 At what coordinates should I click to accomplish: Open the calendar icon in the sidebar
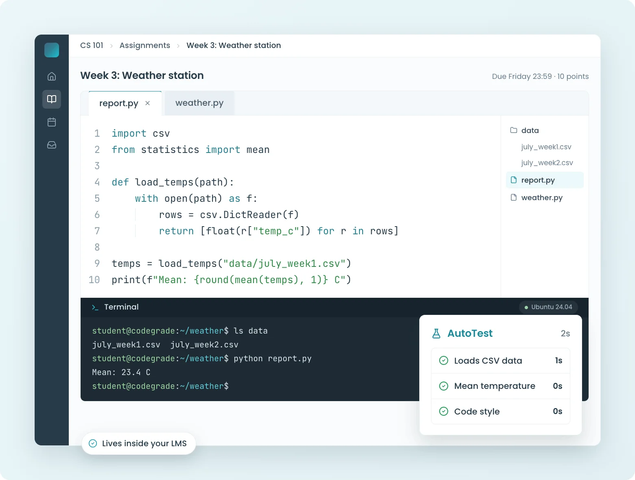coord(52,122)
